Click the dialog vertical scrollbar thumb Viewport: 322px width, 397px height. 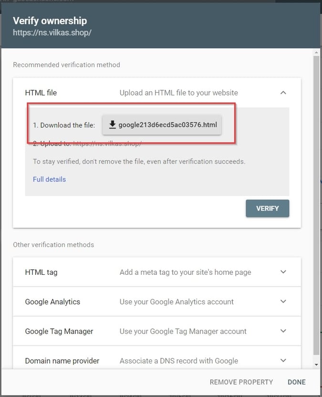click(316, 206)
